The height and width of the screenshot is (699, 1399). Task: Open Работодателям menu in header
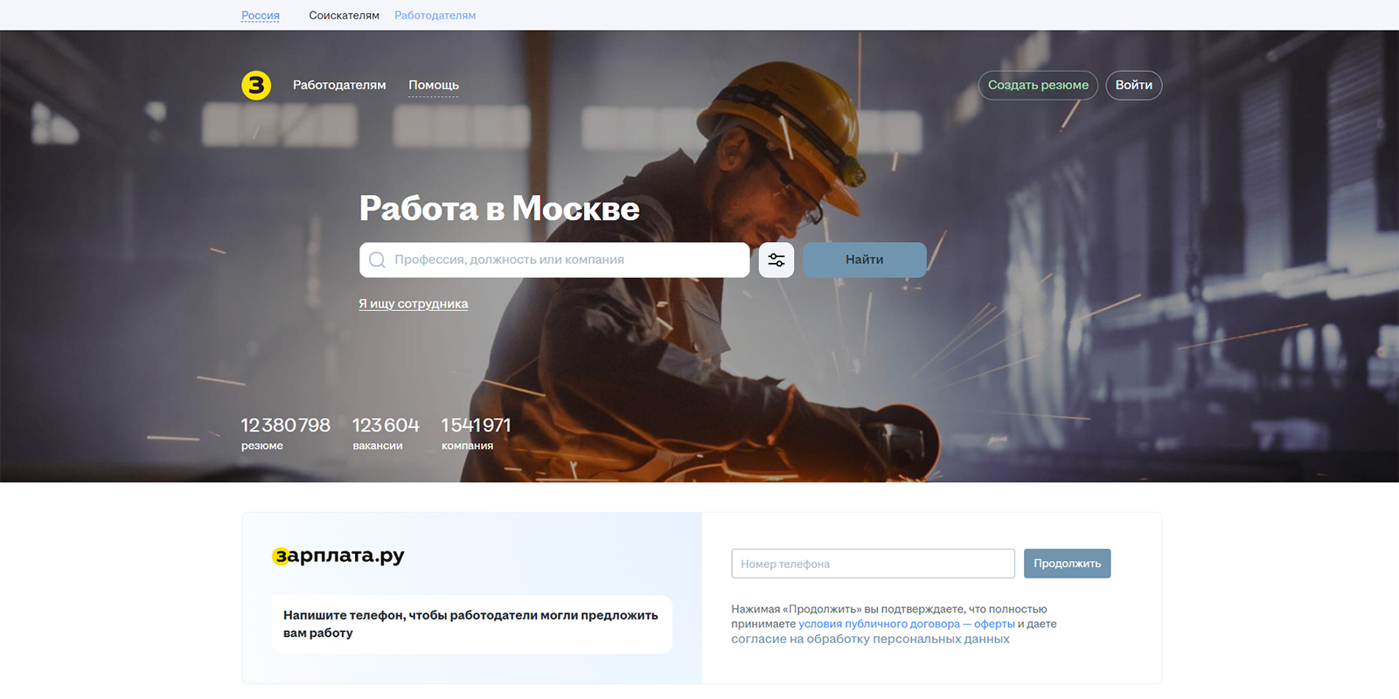339,85
